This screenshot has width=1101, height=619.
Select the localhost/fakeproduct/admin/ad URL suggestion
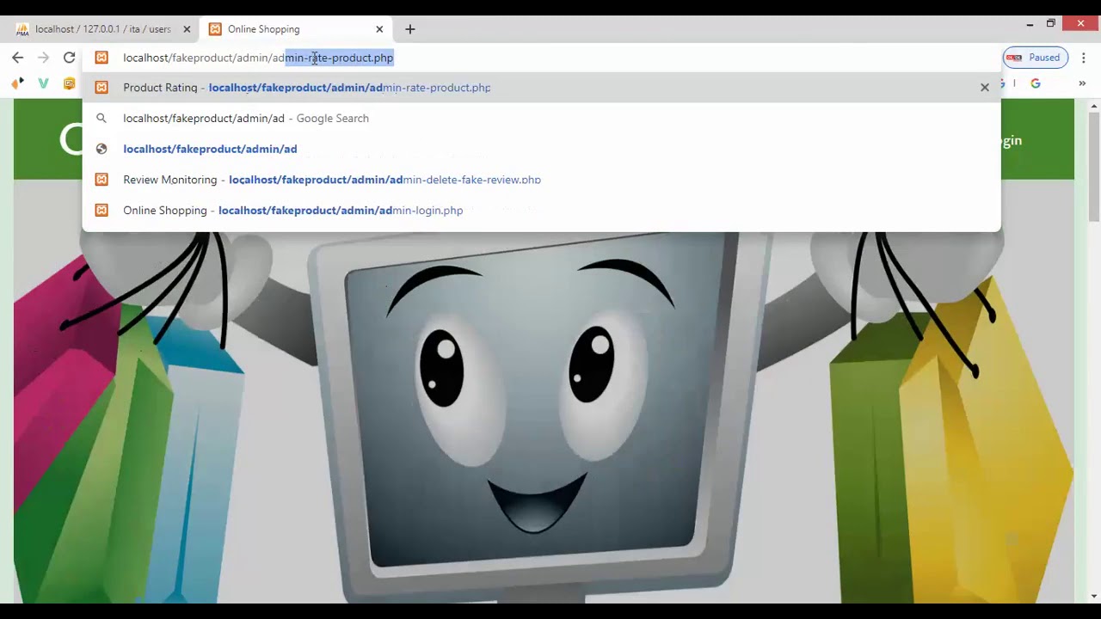(542, 149)
